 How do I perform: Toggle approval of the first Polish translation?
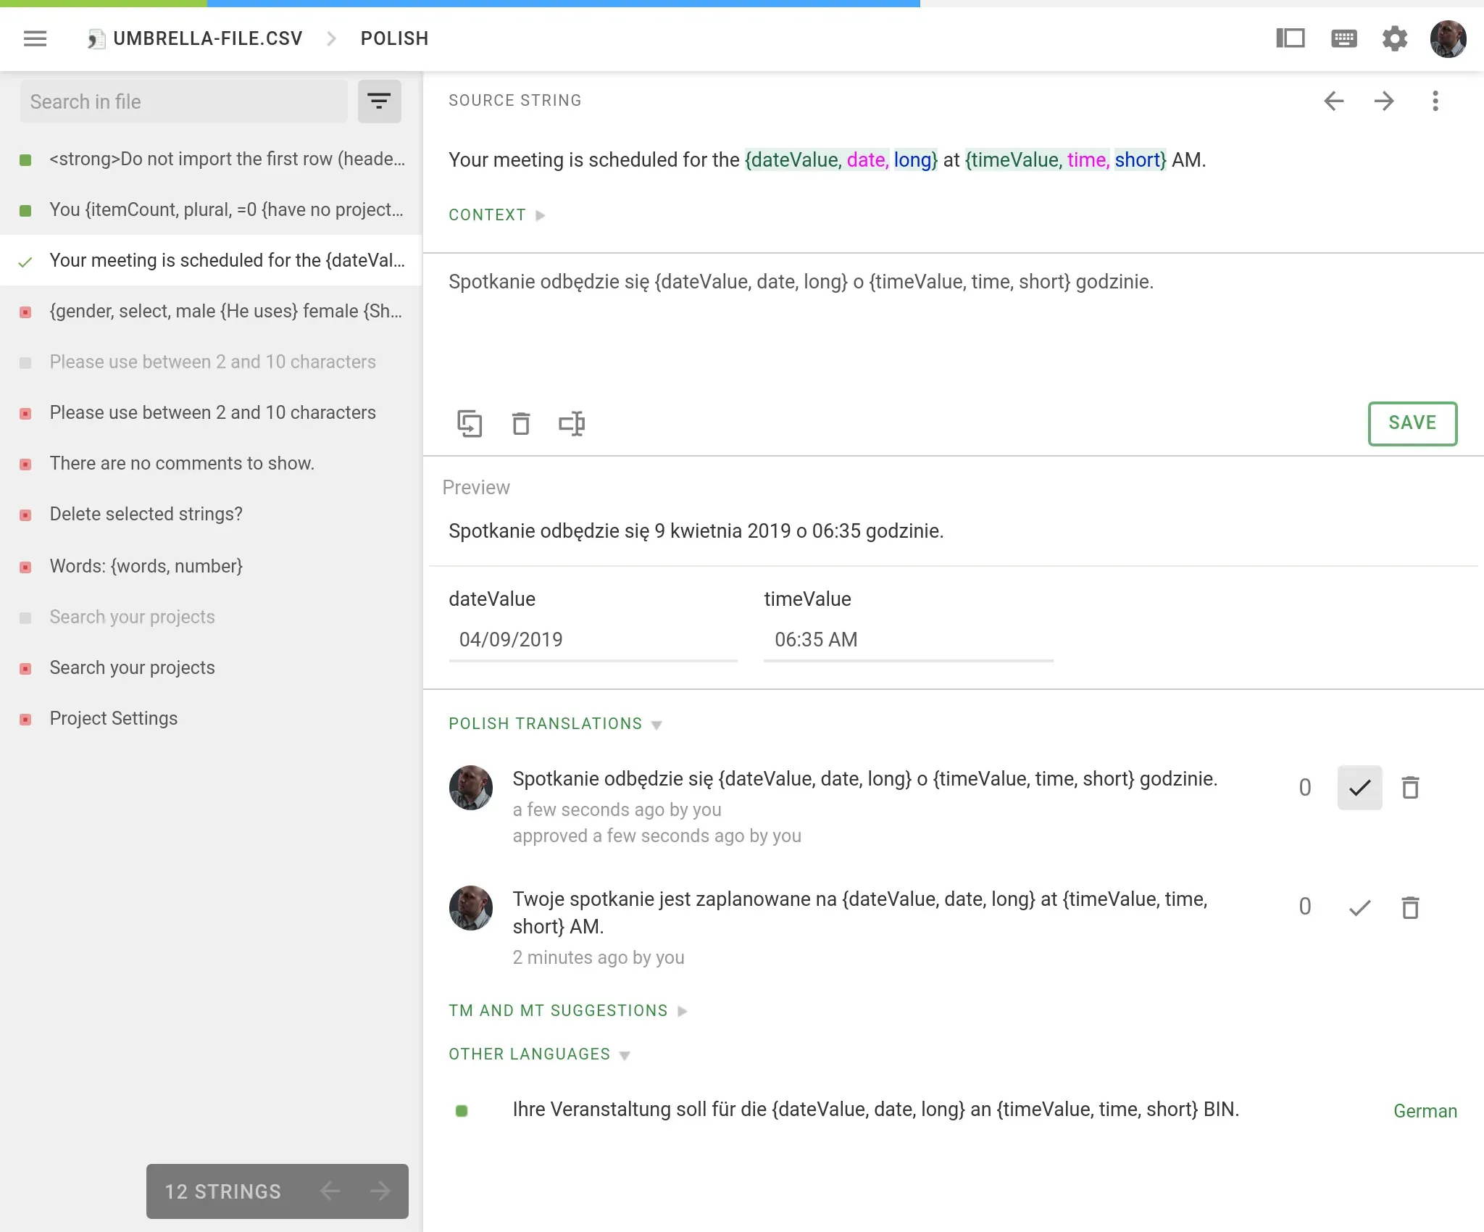[x=1359, y=787]
